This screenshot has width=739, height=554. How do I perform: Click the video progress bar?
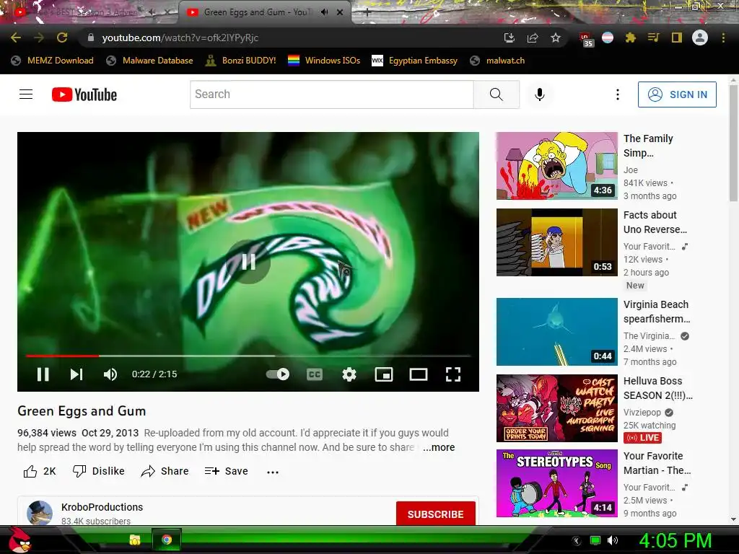(x=248, y=356)
